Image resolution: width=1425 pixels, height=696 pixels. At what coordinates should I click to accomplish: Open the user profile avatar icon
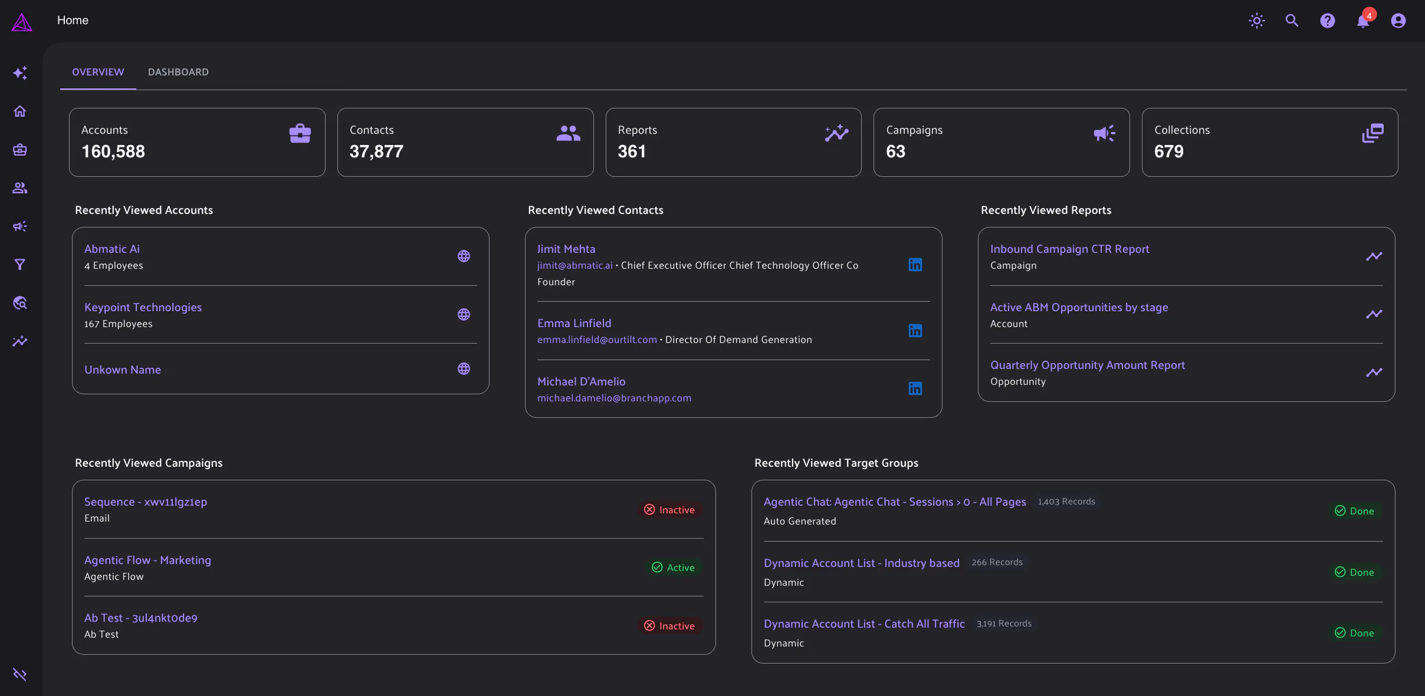click(1398, 21)
